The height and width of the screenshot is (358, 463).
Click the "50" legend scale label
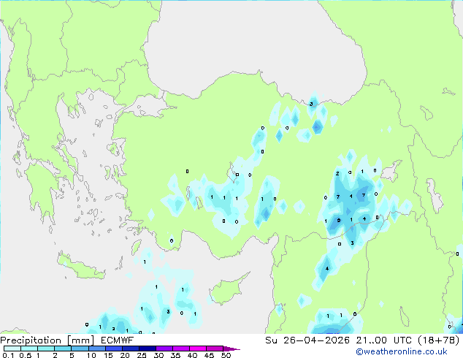point(226,355)
